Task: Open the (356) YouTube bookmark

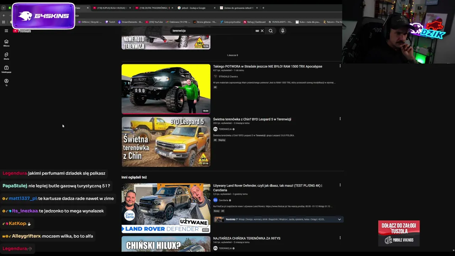Action: pyautogui.click(x=154, y=22)
